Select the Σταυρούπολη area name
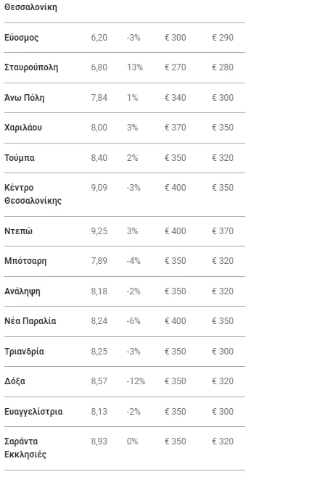Image resolution: width=328 pixels, height=477 pixels. click(x=31, y=67)
